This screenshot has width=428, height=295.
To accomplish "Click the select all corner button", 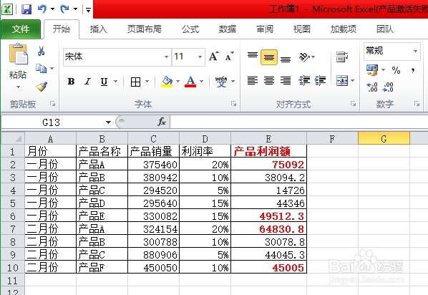I will click(x=13, y=138).
